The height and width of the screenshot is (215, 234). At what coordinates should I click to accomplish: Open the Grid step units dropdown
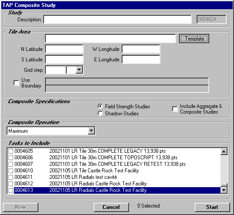click(x=79, y=70)
